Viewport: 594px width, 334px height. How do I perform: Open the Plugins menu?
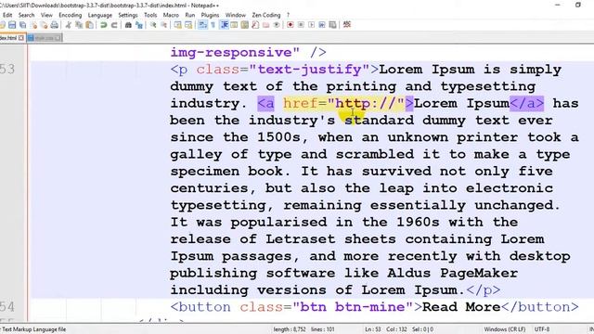210,15
